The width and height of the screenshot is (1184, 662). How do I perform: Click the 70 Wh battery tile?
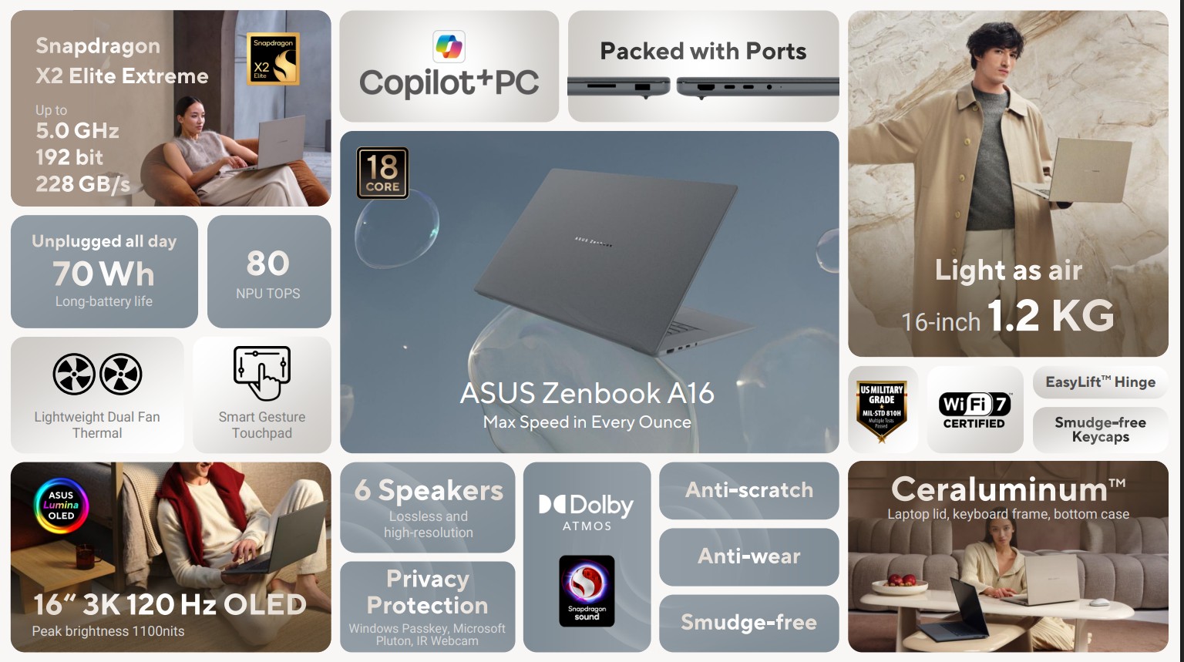[x=104, y=271]
